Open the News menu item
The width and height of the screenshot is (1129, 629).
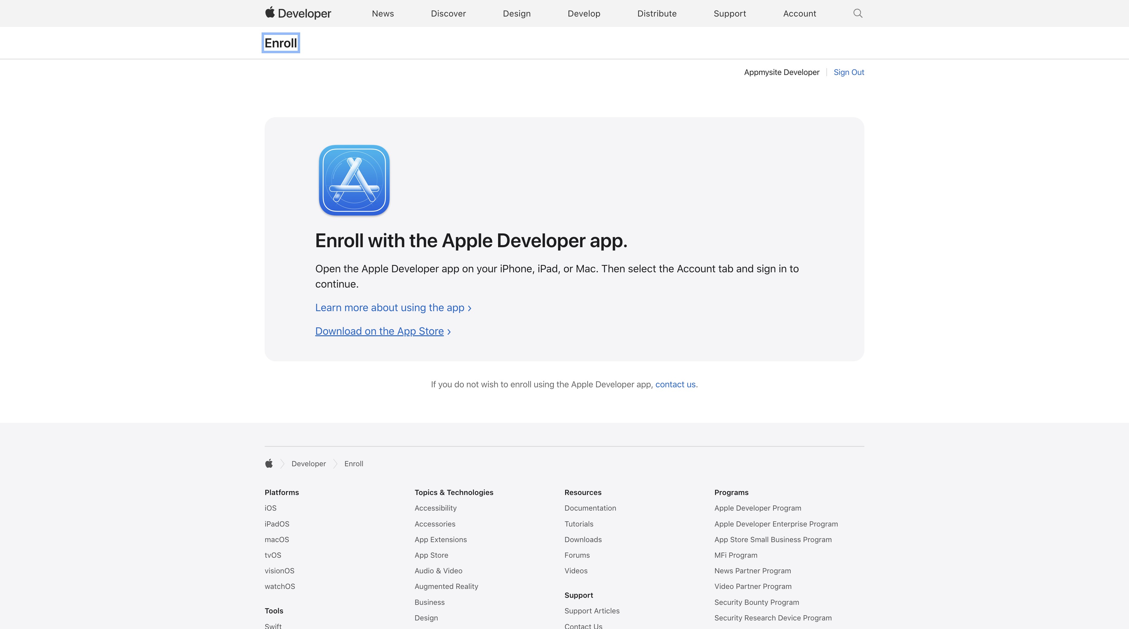click(383, 13)
